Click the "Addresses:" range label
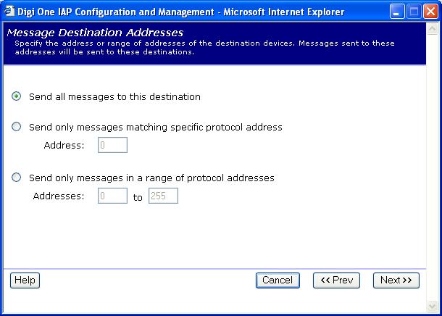This screenshot has width=442, height=316. coord(59,196)
